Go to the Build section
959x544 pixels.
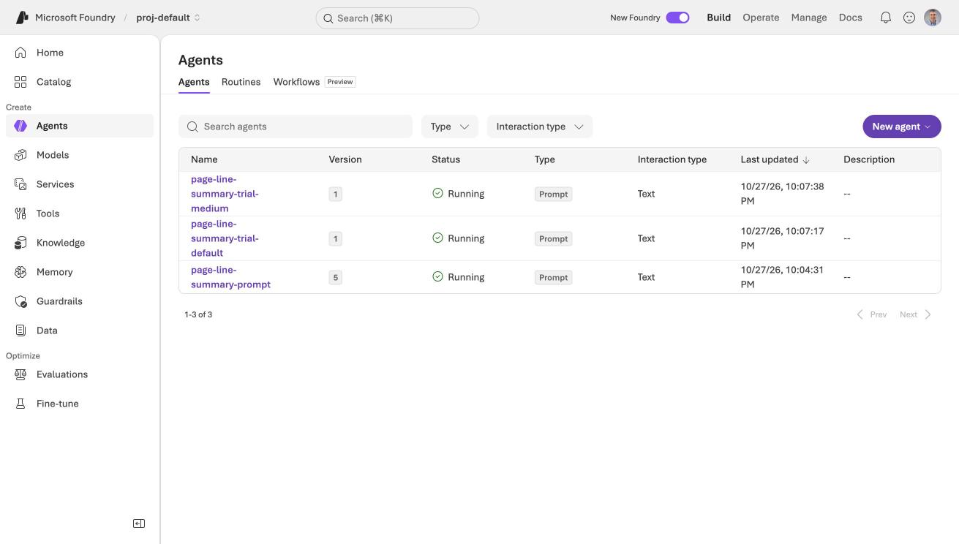[x=718, y=18]
